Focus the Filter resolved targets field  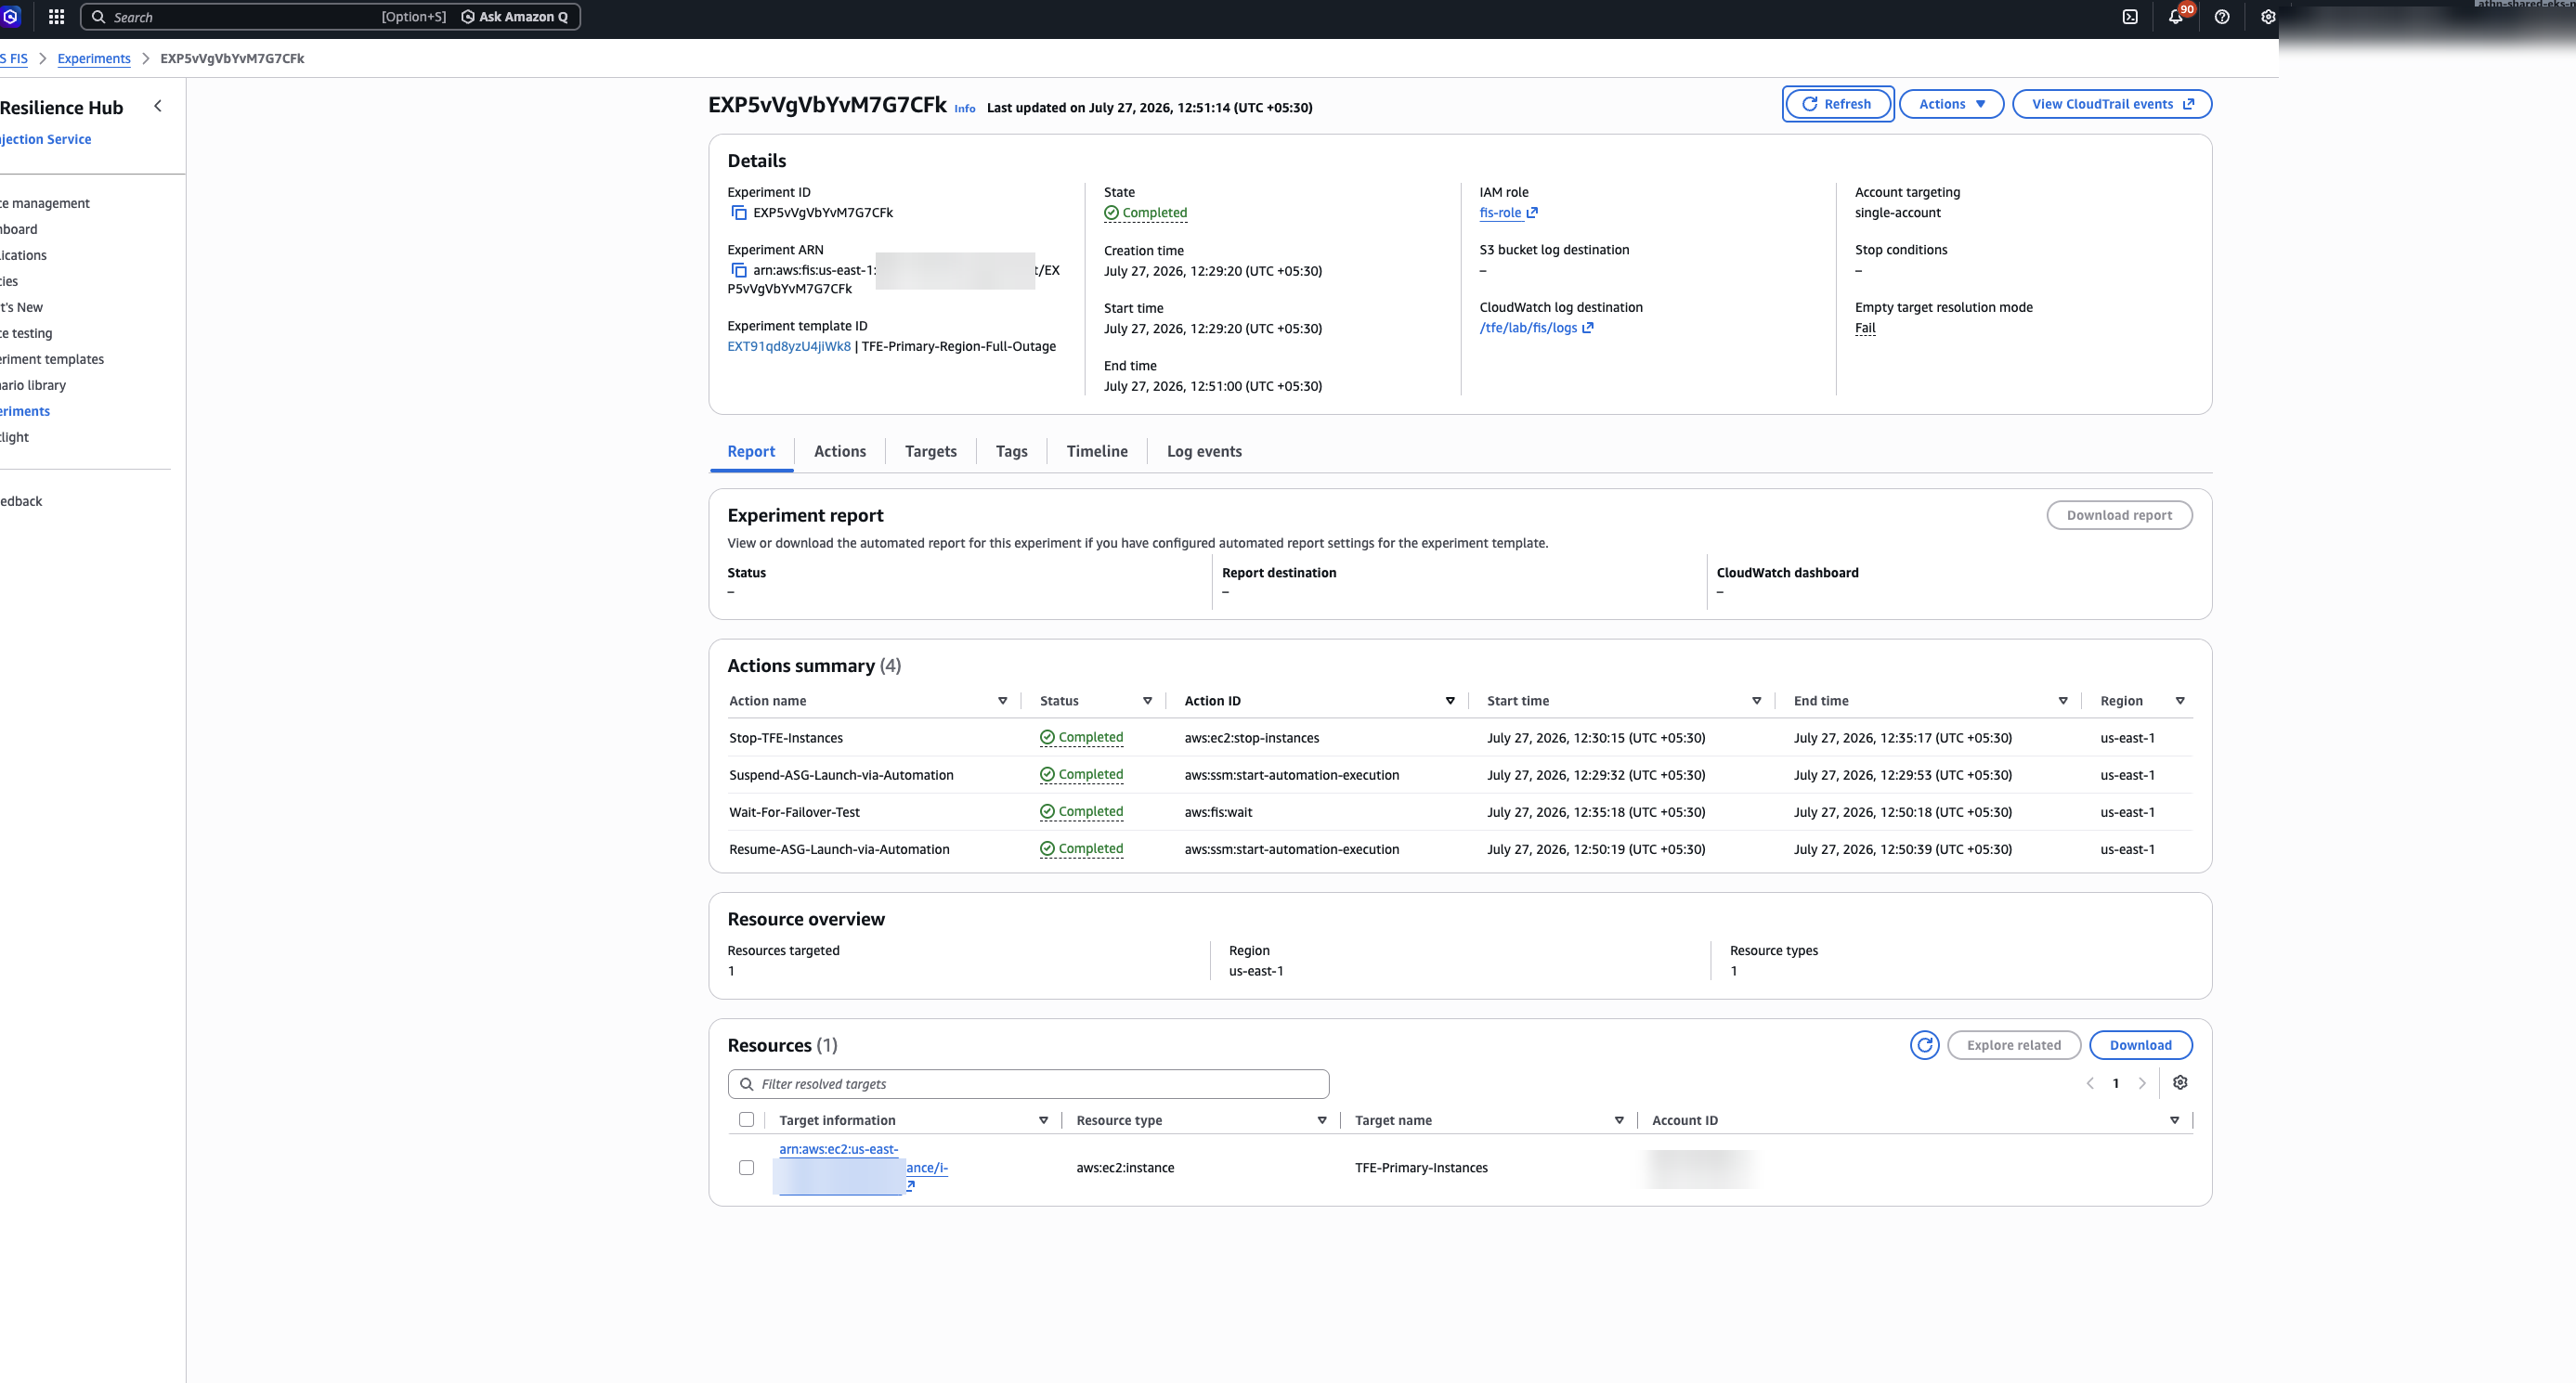pyautogui.click(x=1027, y=1084)
